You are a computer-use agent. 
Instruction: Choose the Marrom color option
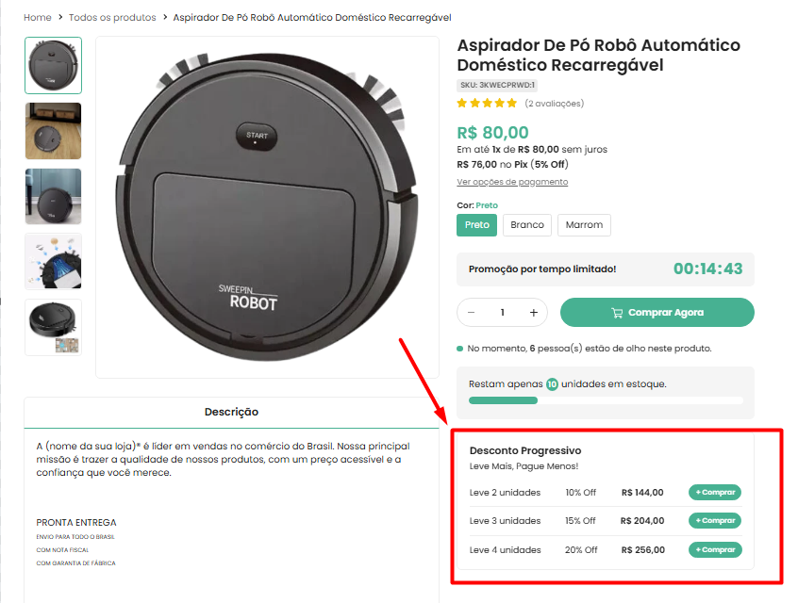coord(584,225)
